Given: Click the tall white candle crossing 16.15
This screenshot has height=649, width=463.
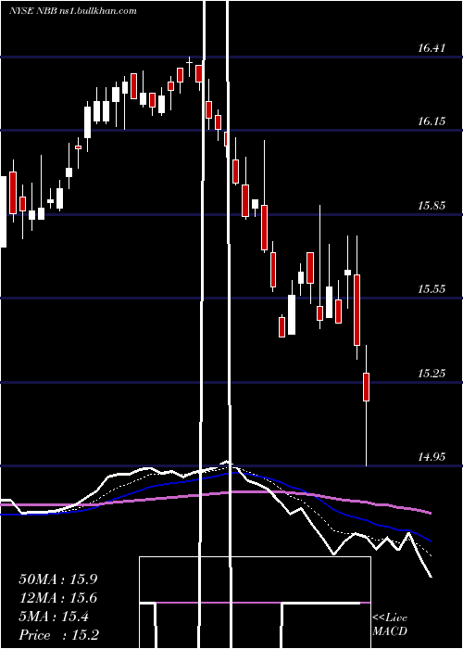Looking at the screenshot, I should tap(88, 122).
